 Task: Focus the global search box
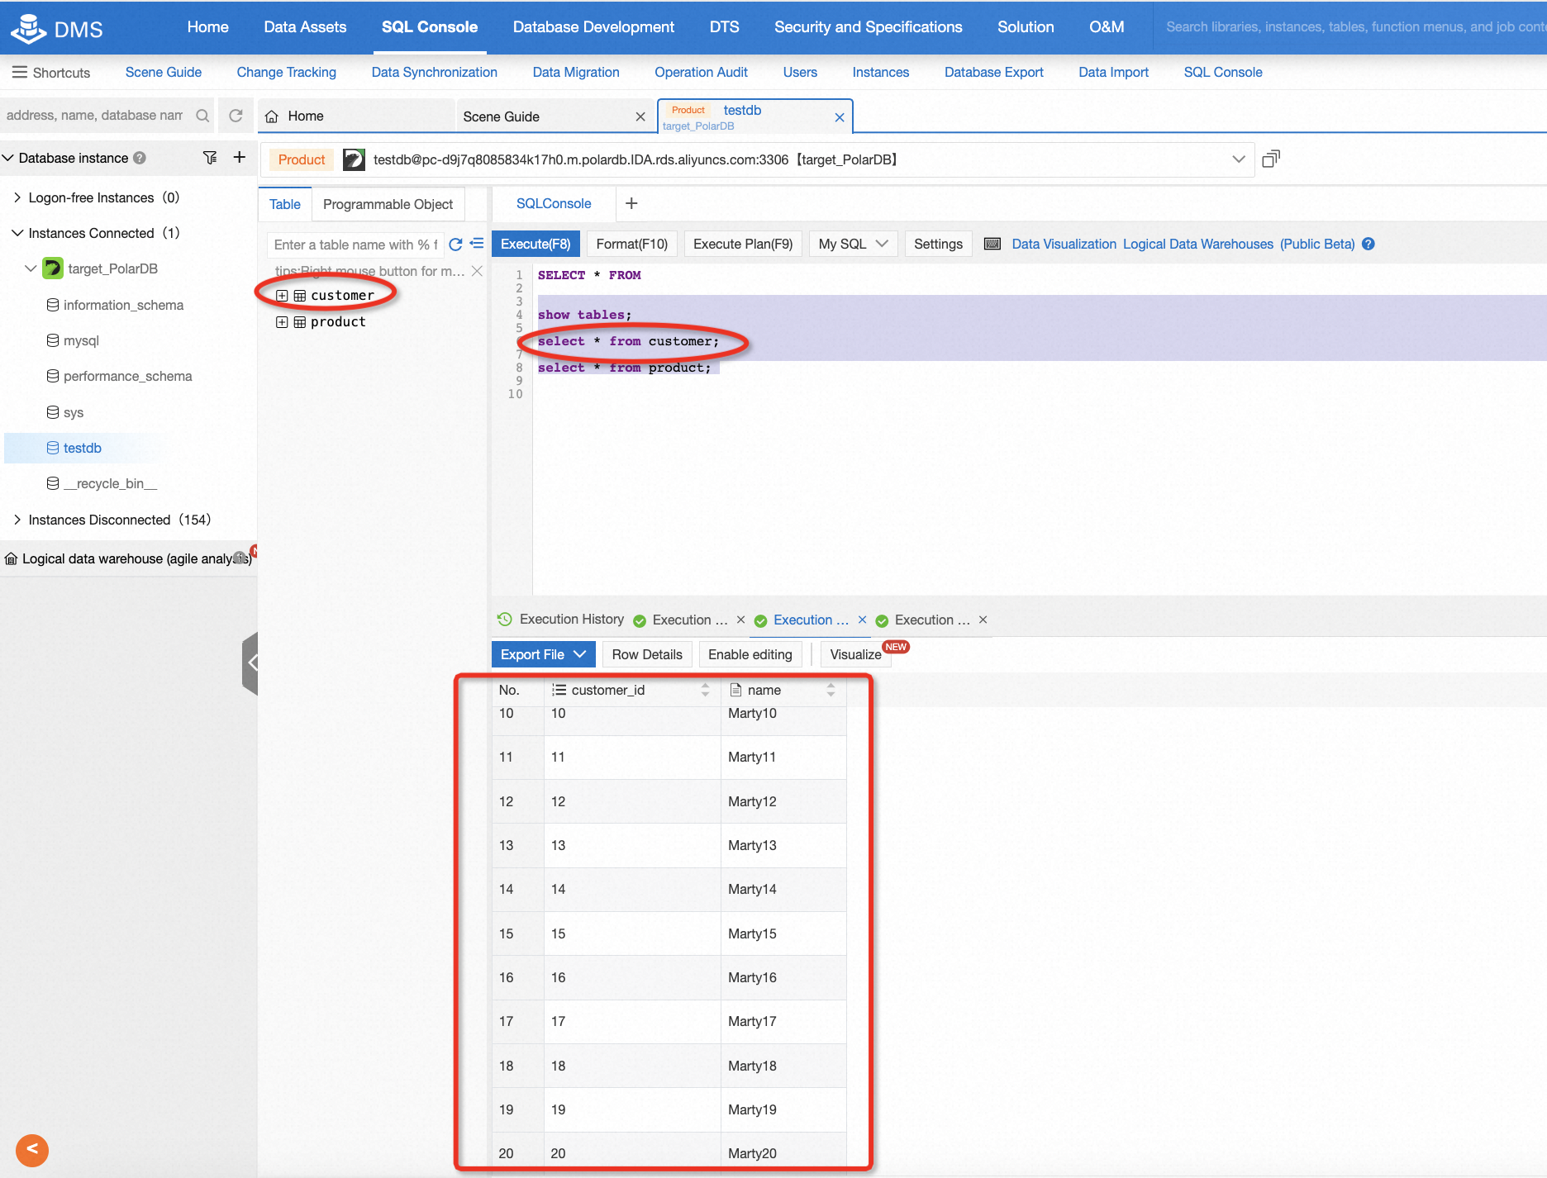(x=1349, y=27)
